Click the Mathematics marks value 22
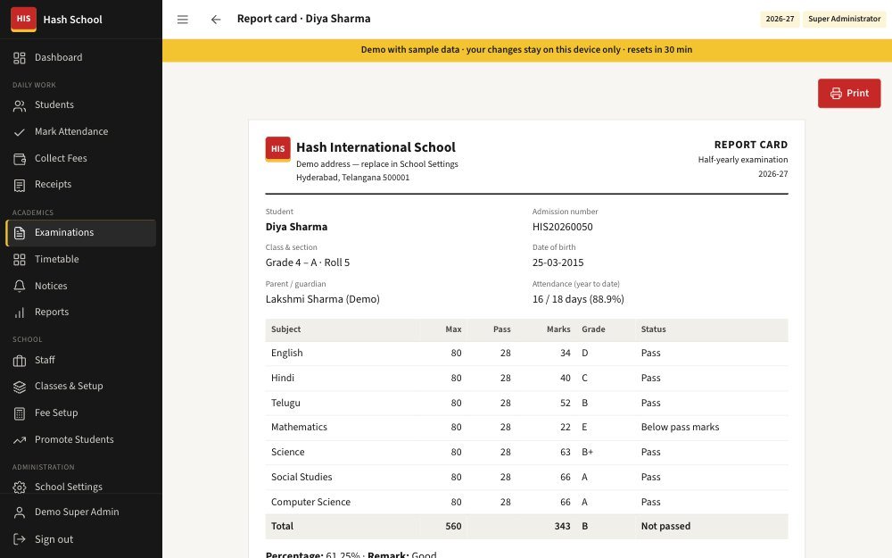Image resolution: width=892 pixels, height=558 pixels. tap(565, 427)
